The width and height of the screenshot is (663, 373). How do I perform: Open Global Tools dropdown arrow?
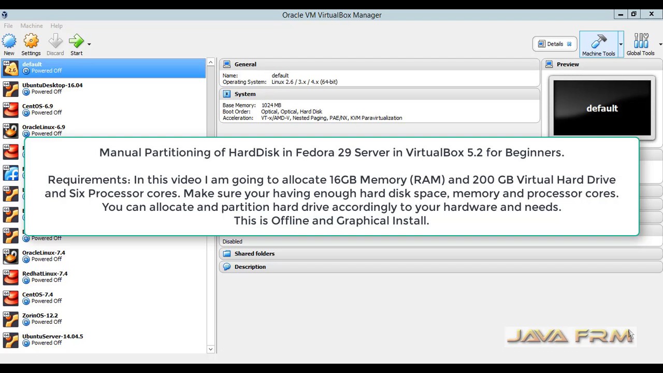pyautogui.click(x=660, y=45)
